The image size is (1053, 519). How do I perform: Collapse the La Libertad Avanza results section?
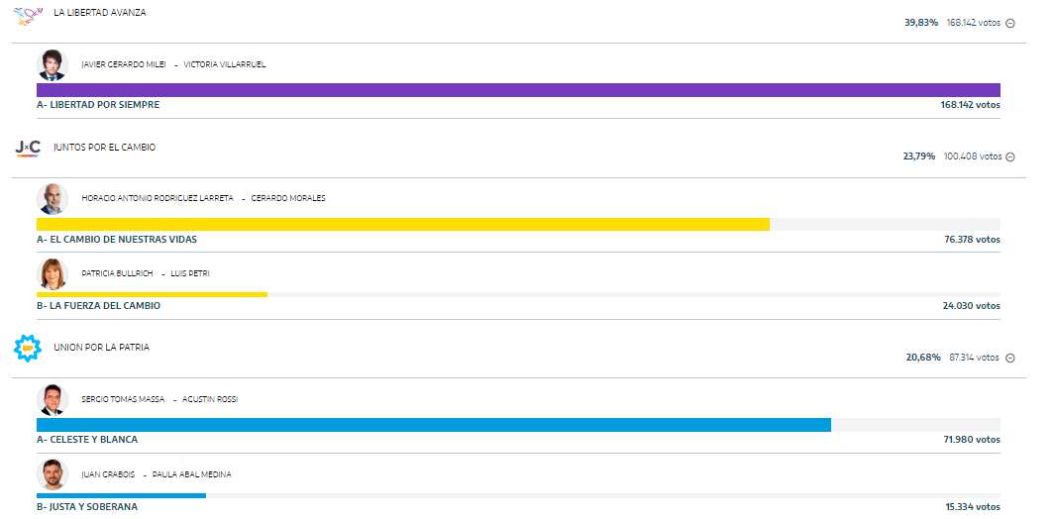pyautogui.click(x=1010, y=23)
